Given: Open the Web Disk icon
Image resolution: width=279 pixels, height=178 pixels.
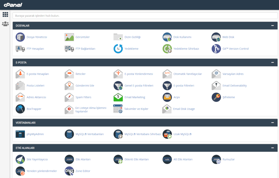Looking at the screenshot, I should point(216,37).
